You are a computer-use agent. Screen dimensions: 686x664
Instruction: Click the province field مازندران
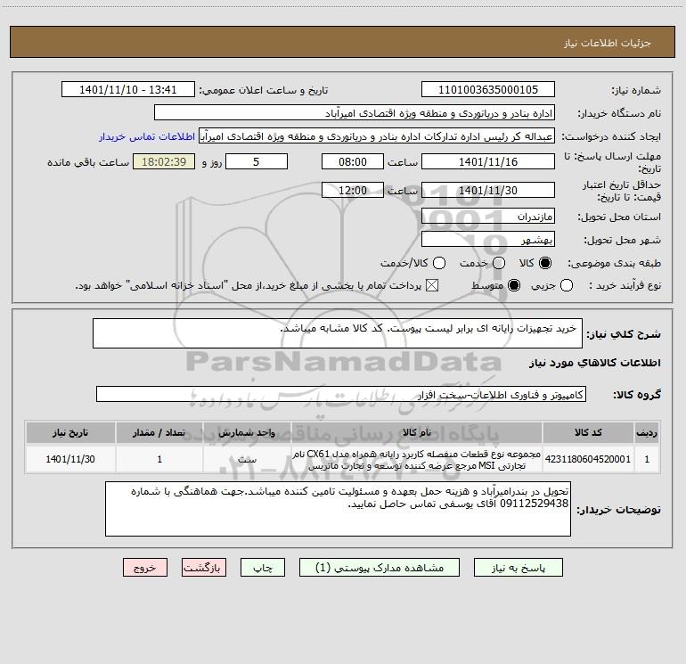[x=488, y=217]
